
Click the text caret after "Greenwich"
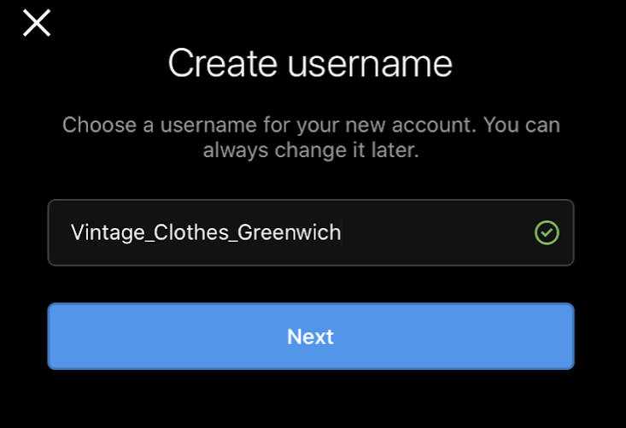(342, 232)
